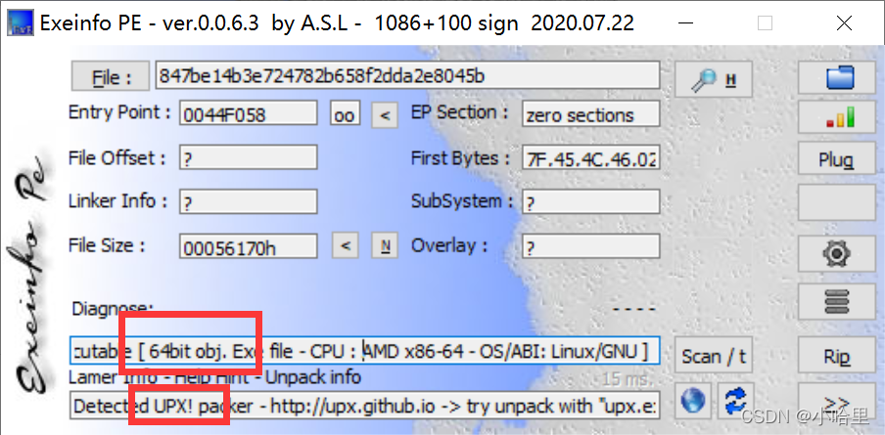Image resolution: width=885 pixels, height=435 pixels.
Task: Select the First Bytes field
Action: 591,157
